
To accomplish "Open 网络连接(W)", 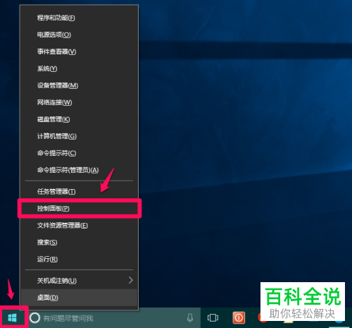I will [x=80, y=102].
